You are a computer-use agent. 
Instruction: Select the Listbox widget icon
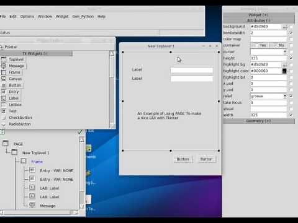[x=4, y=105]
